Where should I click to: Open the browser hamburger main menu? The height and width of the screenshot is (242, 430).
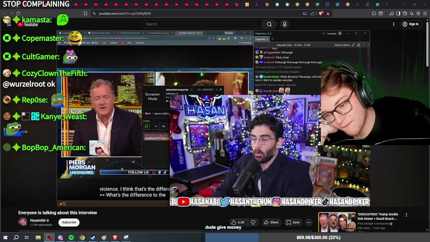(x=425, y=13)
